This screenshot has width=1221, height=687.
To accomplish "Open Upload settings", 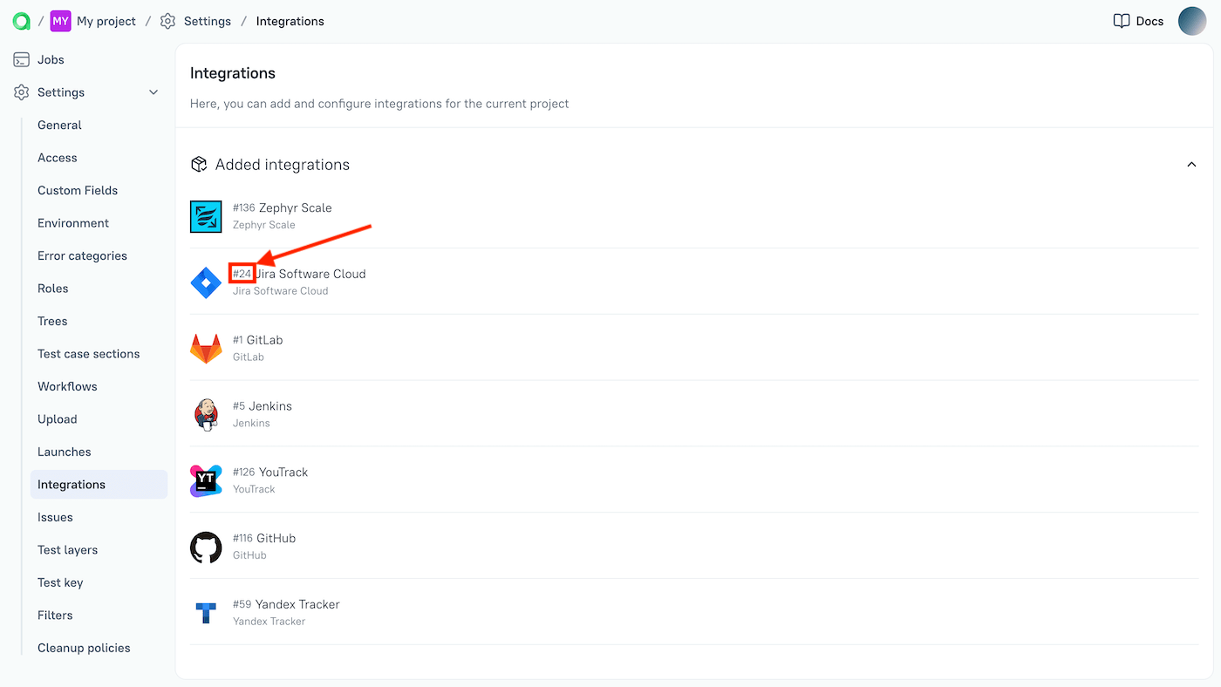I will pos(58,419).
